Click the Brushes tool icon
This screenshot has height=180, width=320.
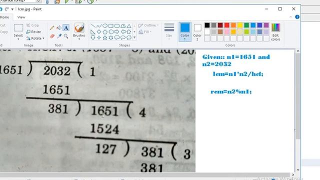pyautogui.click(x=79, y=28)
